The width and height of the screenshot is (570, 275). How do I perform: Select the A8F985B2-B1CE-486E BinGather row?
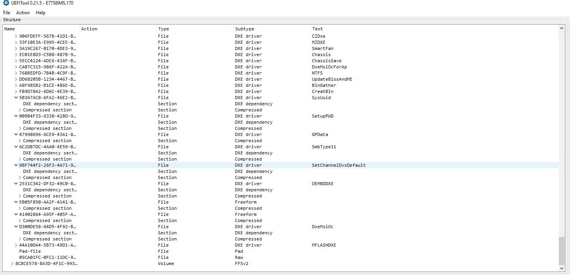tap(281, 85)
